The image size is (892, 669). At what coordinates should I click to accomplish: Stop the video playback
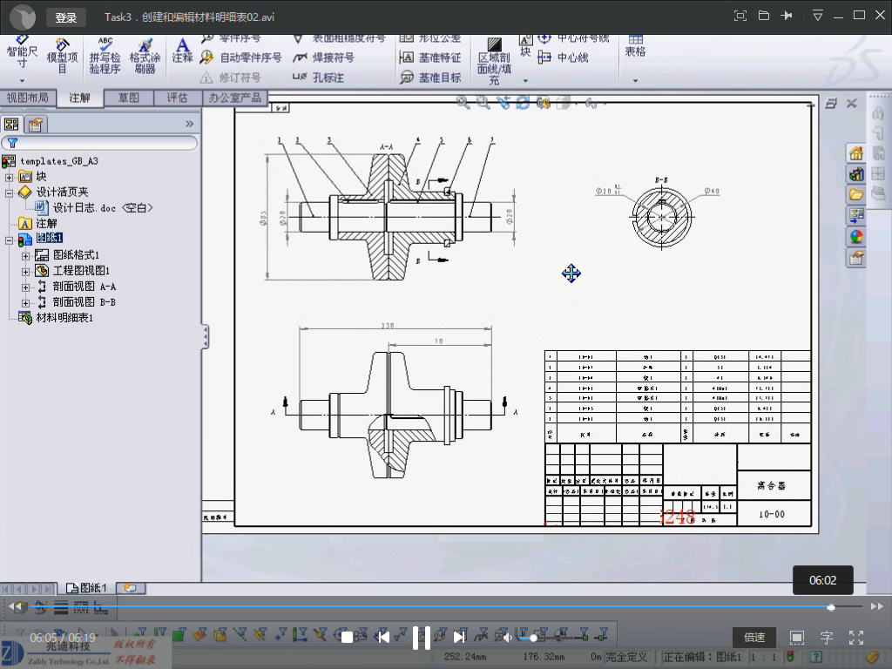(x=347, y=638)
